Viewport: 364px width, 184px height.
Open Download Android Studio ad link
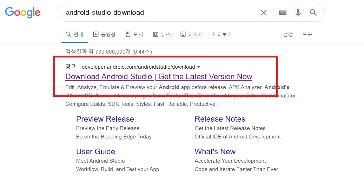tap(159, 76)
